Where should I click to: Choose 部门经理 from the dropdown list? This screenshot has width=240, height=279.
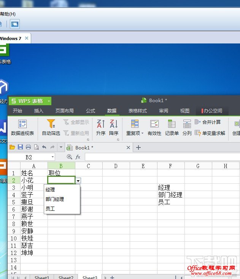(x=55, y=199)
